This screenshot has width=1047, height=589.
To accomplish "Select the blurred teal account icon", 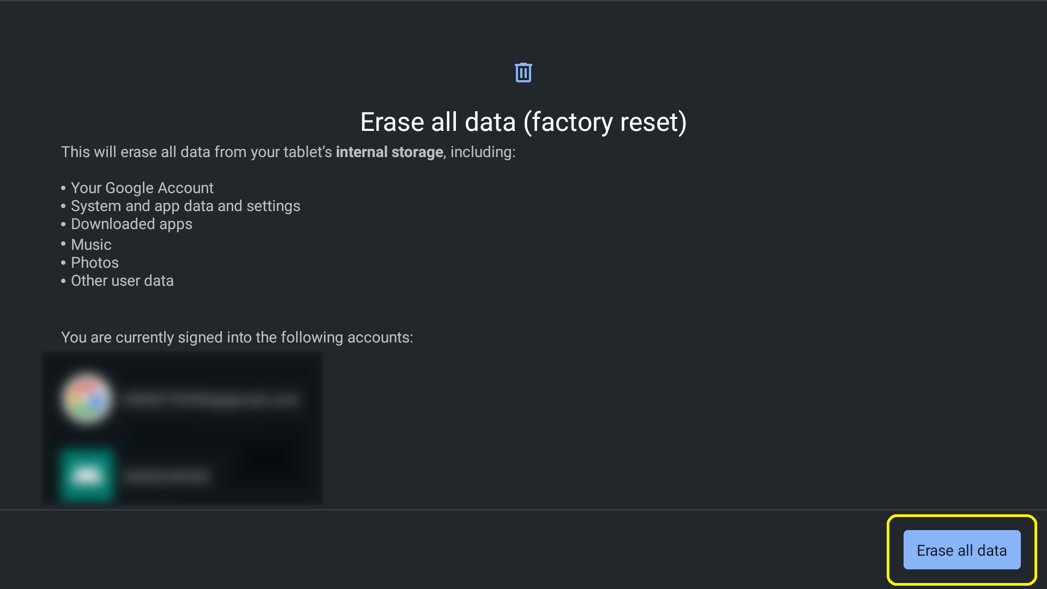I will (x=87, y=476).
